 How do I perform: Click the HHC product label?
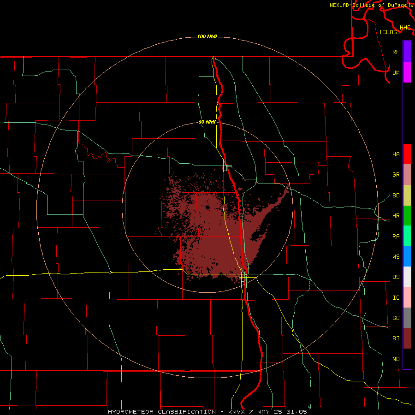[x=405, y=28]
